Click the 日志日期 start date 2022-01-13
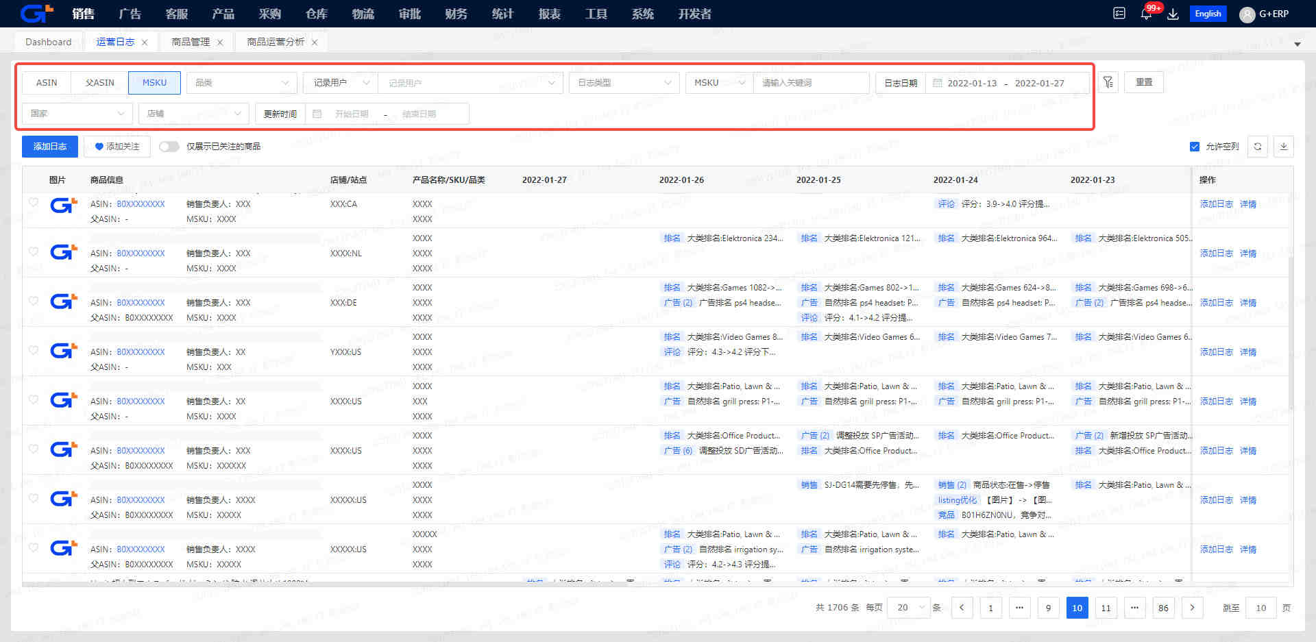This screenshot has height=642, width=1316. coord(971,83)
